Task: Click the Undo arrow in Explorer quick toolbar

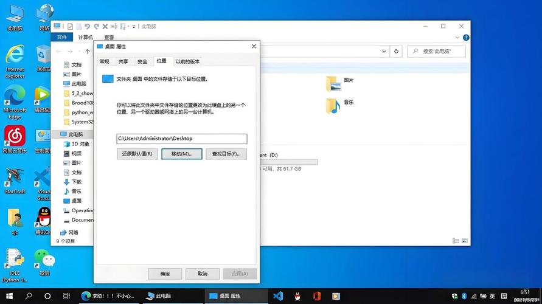Action: pyautogui.click(x=87, y=26)
